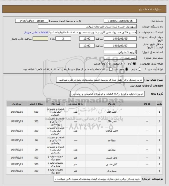Viewport: 169px width, 186px height.
Task: Click the yellow remaining hours field
Action: pyautogui.click(x=40, y=39)
